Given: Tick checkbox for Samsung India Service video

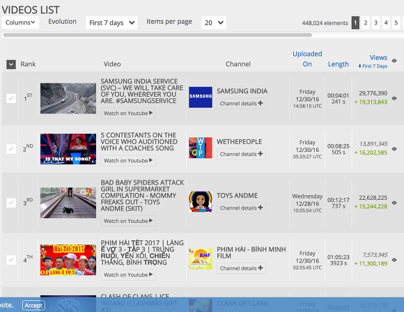Looking at the screenshot, I should coord(11,98).
